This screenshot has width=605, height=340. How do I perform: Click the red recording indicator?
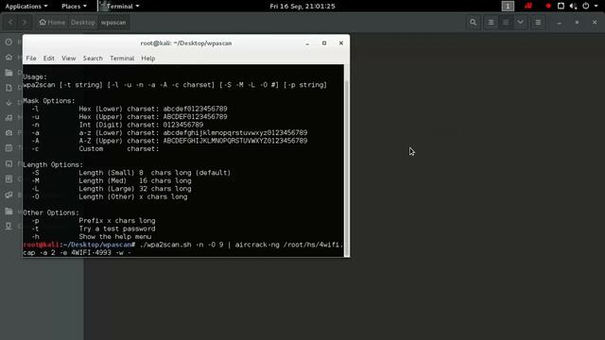click(548, 7)
